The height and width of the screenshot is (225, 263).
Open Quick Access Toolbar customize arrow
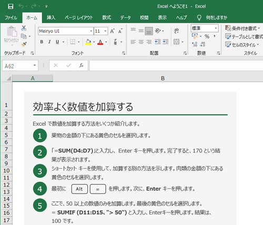46,6
